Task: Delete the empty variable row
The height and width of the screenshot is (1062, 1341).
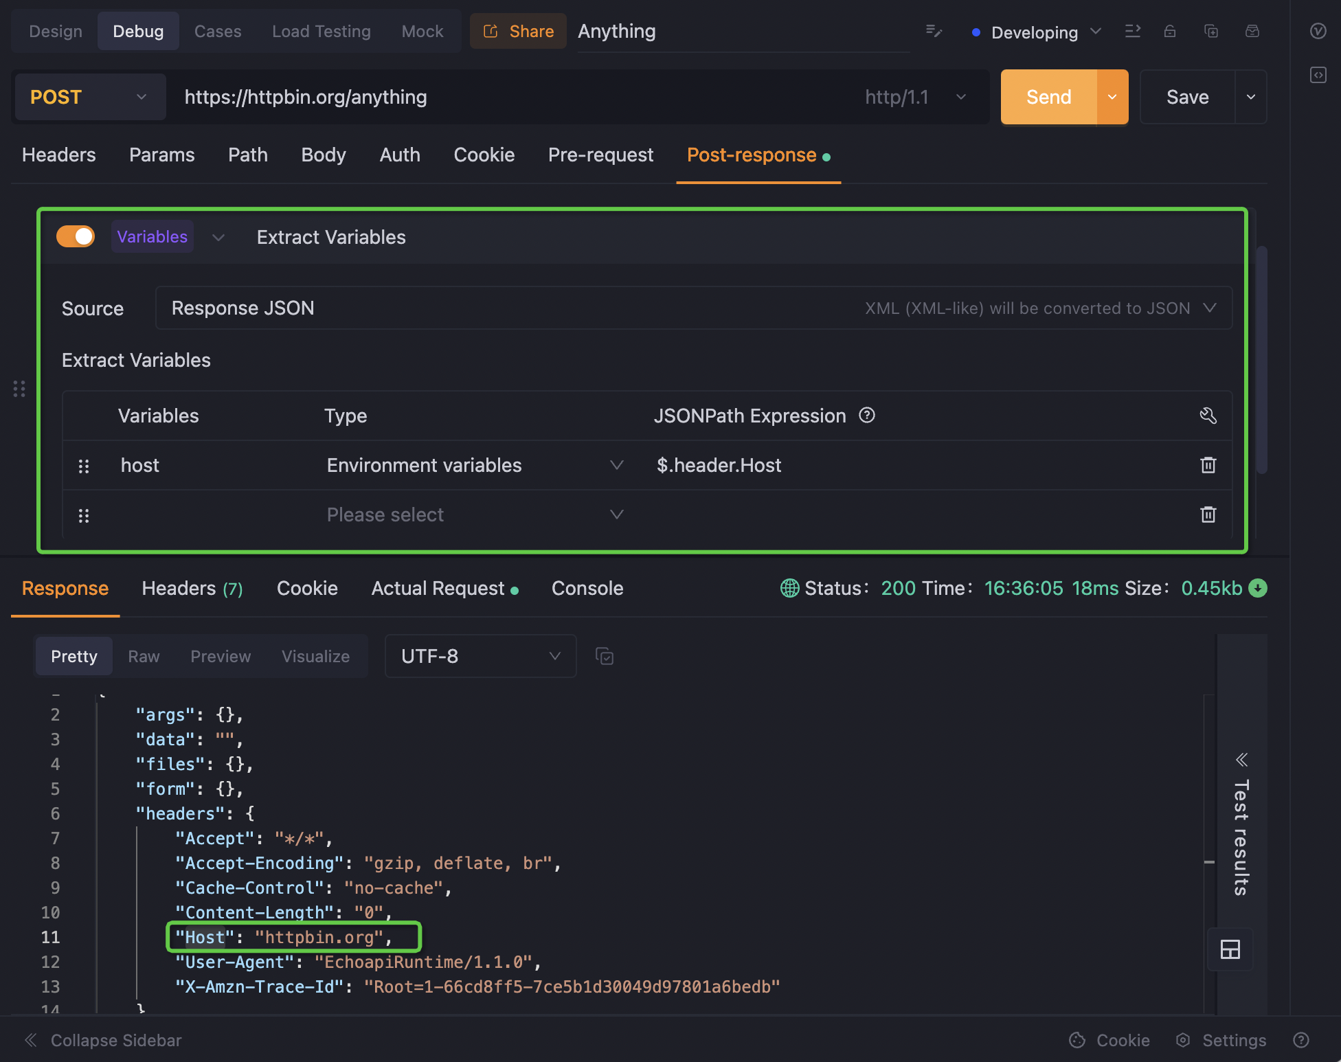Action: (x=1208, y=515)
